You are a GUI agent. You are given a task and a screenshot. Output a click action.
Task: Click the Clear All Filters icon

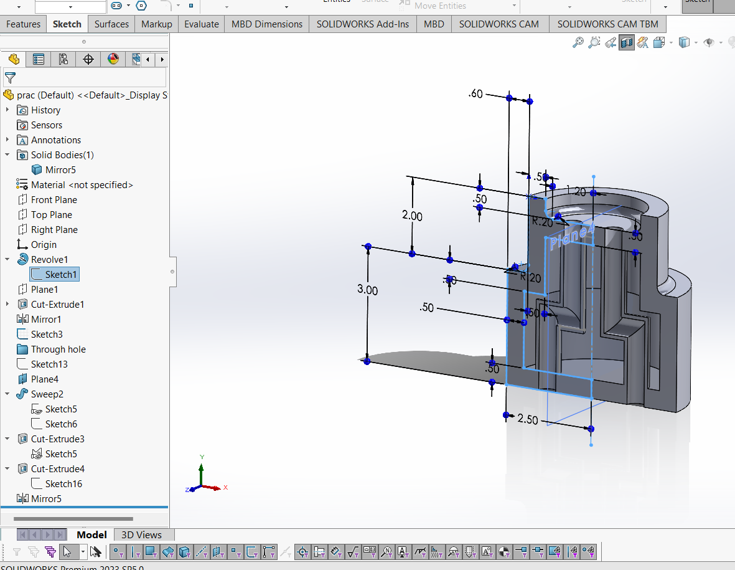[x=34, y=552]
